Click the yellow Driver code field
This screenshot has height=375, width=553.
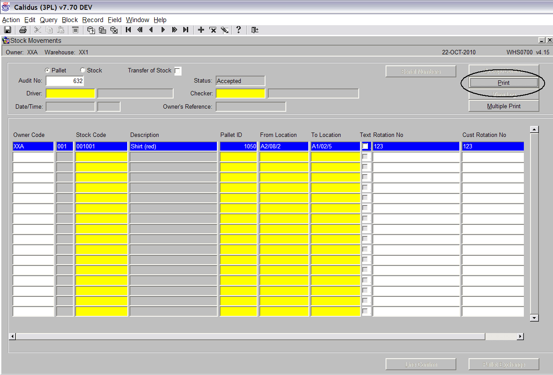click(70, 93)
